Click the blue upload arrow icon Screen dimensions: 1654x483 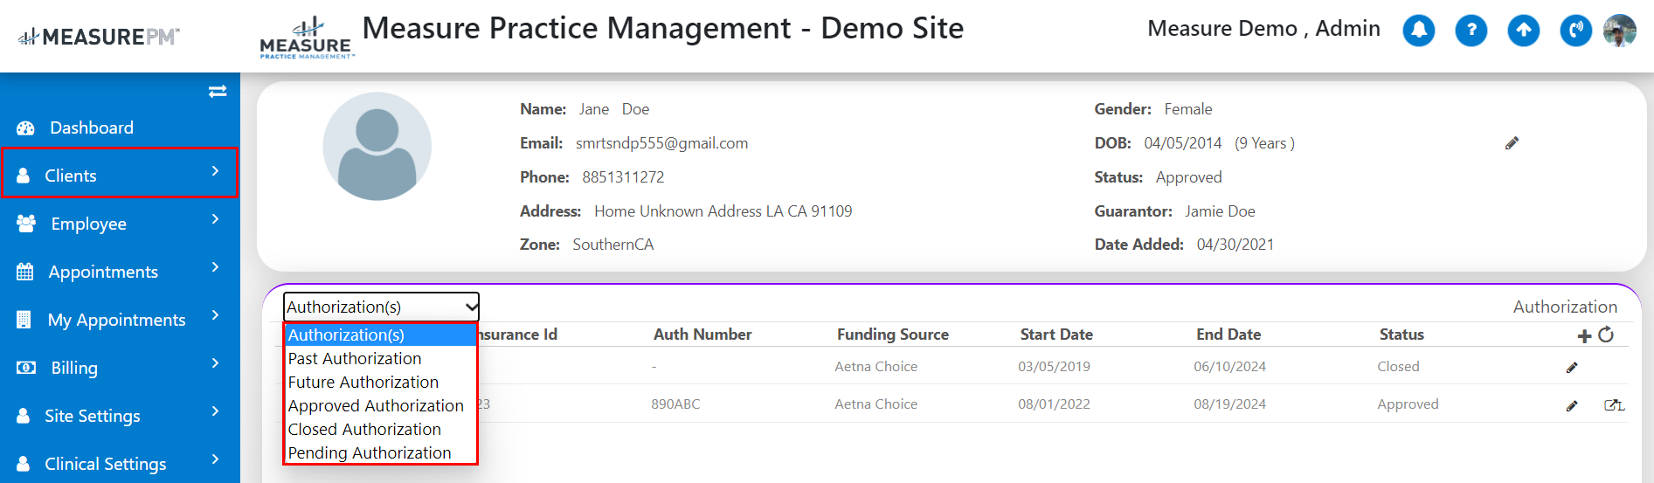1523,31
